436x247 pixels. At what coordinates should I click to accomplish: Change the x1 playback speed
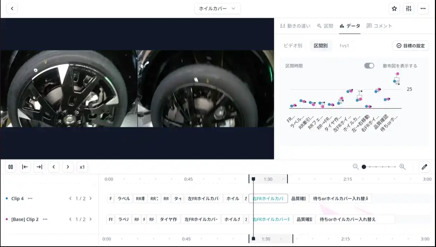click(82, 167)
